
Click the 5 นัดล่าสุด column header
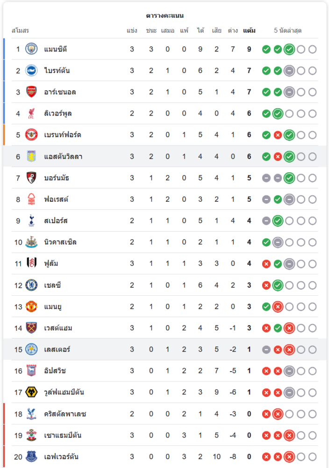[288, 31]
